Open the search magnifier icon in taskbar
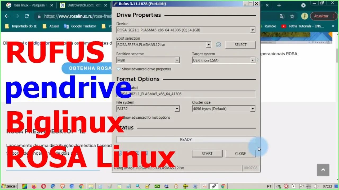339x190 pixels. point(138,186)
